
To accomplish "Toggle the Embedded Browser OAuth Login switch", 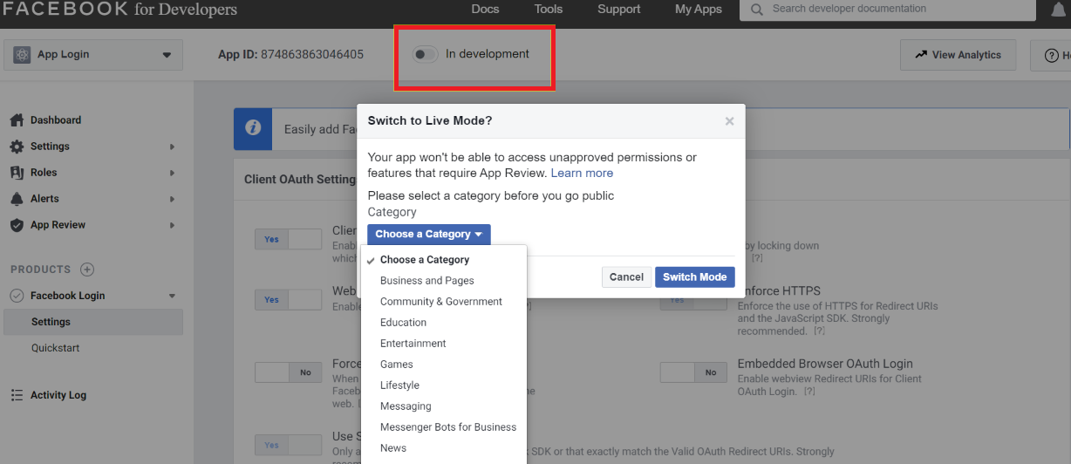I will pyautogui.click(x=693, y=372).
